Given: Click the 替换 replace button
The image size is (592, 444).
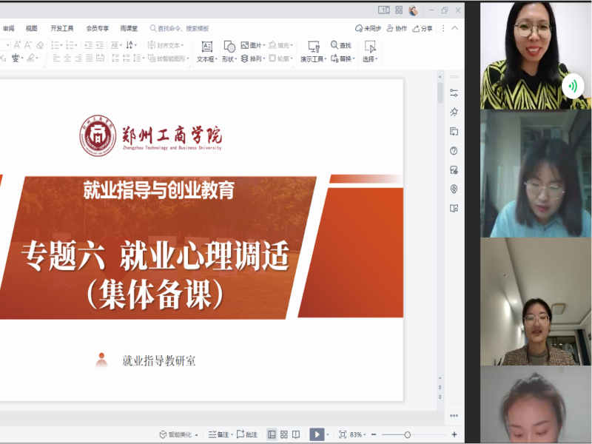Looking at the screenshot, I should pyautogui.click(x=343, y=58).
